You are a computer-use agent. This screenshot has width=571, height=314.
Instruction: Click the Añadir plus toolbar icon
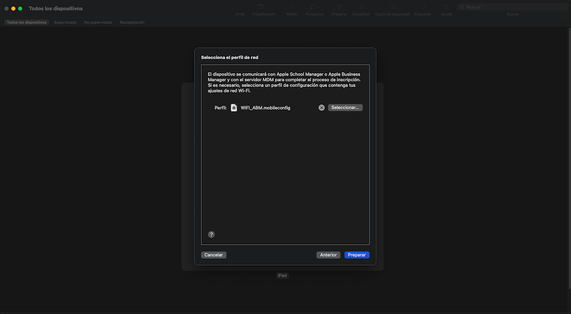[292, 7]
